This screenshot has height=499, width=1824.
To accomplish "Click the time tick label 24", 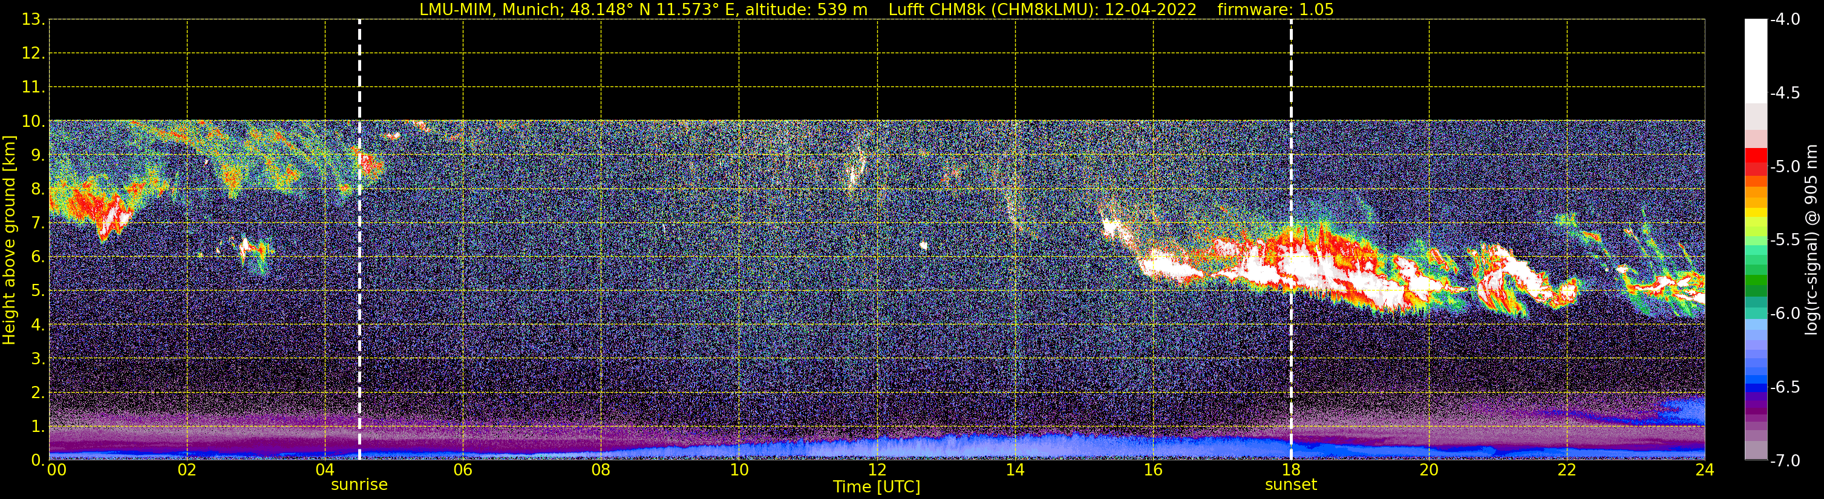I will click(x=1704, y=470).
